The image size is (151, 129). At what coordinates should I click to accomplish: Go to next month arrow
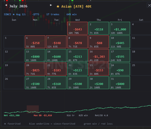[51, 5]
